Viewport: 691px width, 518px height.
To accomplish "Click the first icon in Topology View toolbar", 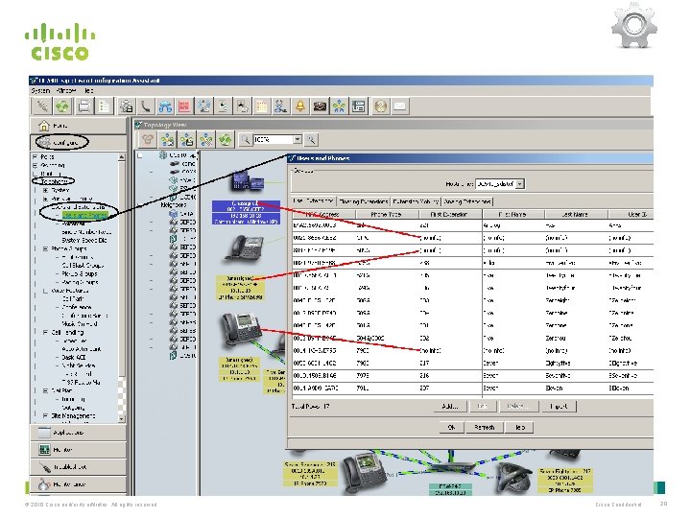I will 148,140.
